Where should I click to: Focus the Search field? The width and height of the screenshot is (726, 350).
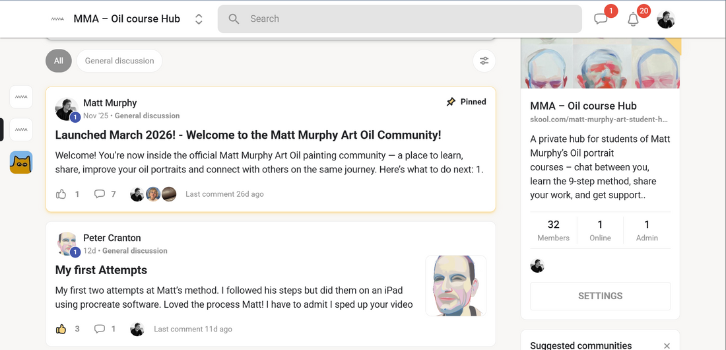[399, 19]
